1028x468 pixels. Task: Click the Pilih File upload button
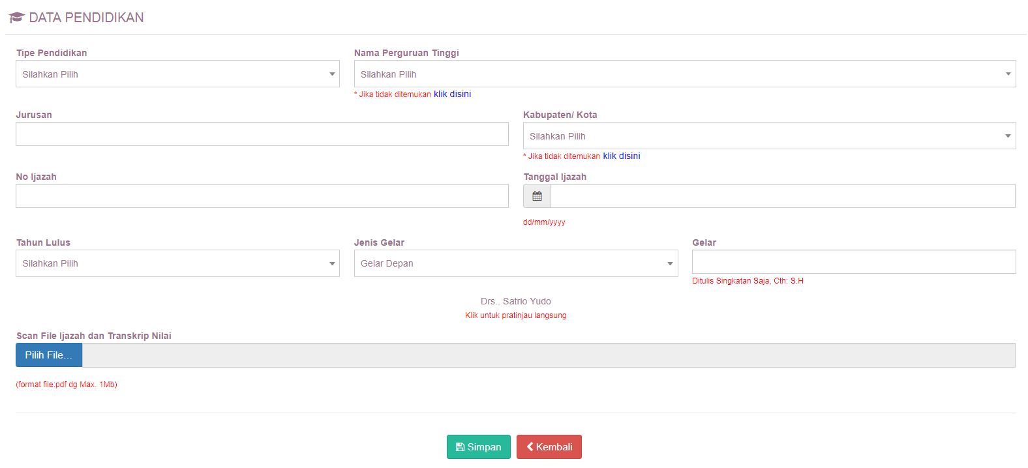(x=49, y=355)
